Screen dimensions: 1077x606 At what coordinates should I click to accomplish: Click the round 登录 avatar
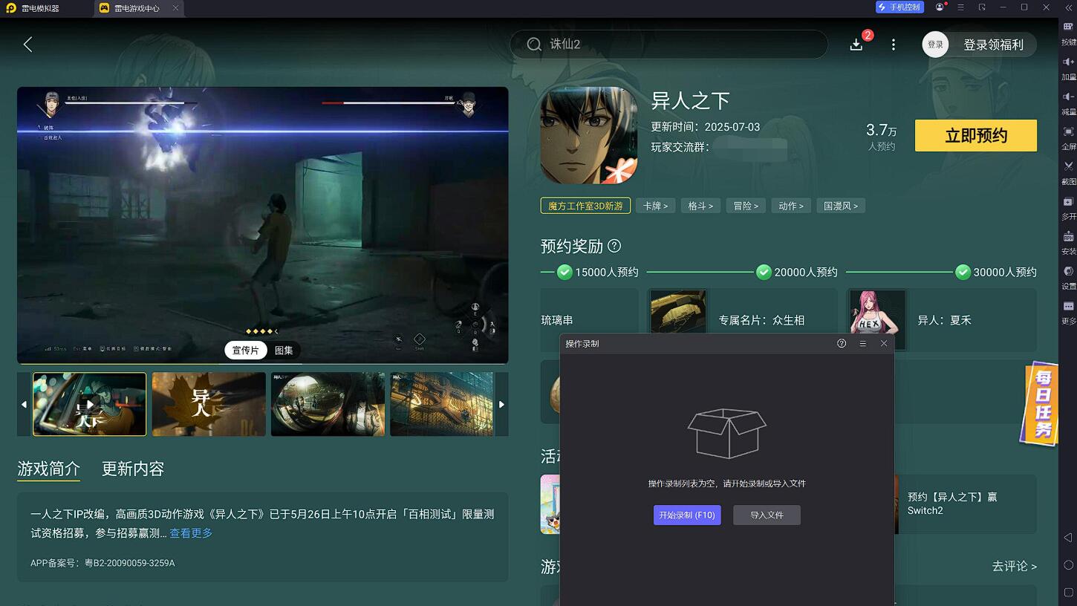(x=935, y=45)
